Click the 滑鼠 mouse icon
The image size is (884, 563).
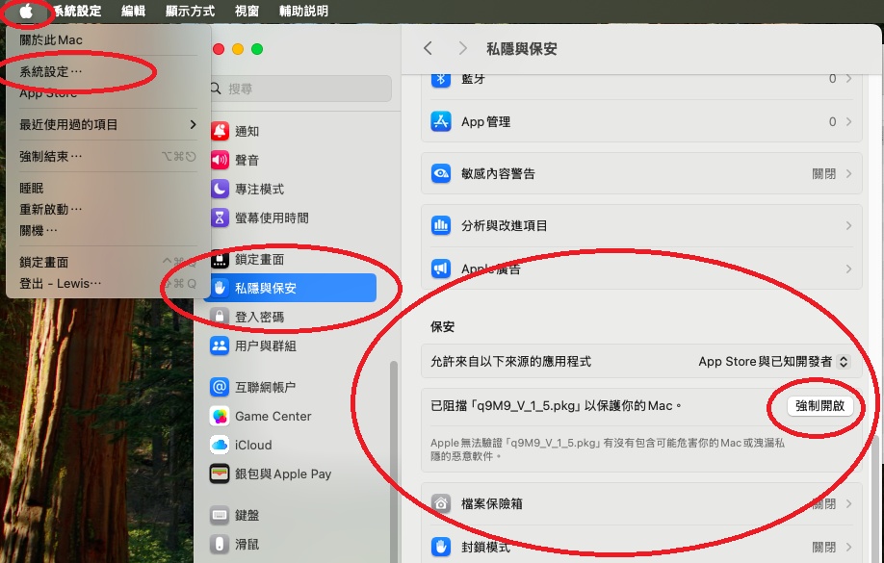(220, 544)
